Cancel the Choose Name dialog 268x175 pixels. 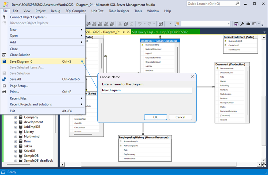coord(180,117)
